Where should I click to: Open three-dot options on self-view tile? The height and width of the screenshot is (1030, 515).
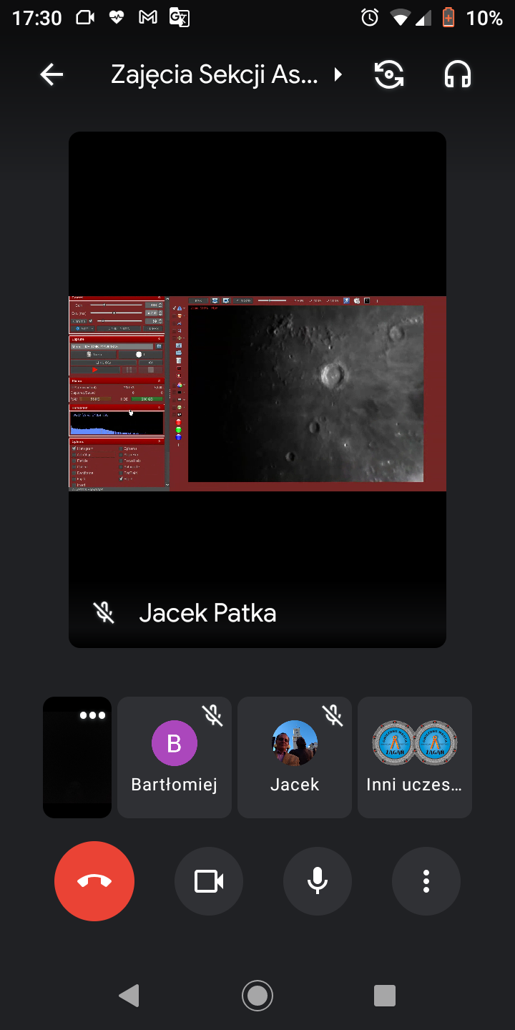[x=92, y=715]
